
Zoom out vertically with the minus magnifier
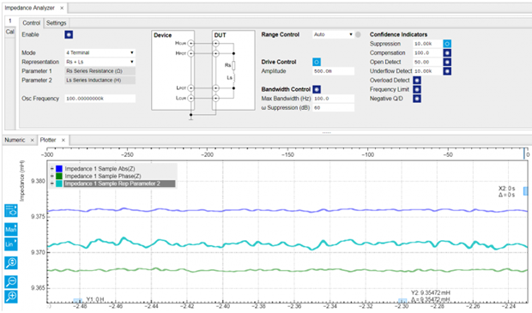click(x=11, y=281)
